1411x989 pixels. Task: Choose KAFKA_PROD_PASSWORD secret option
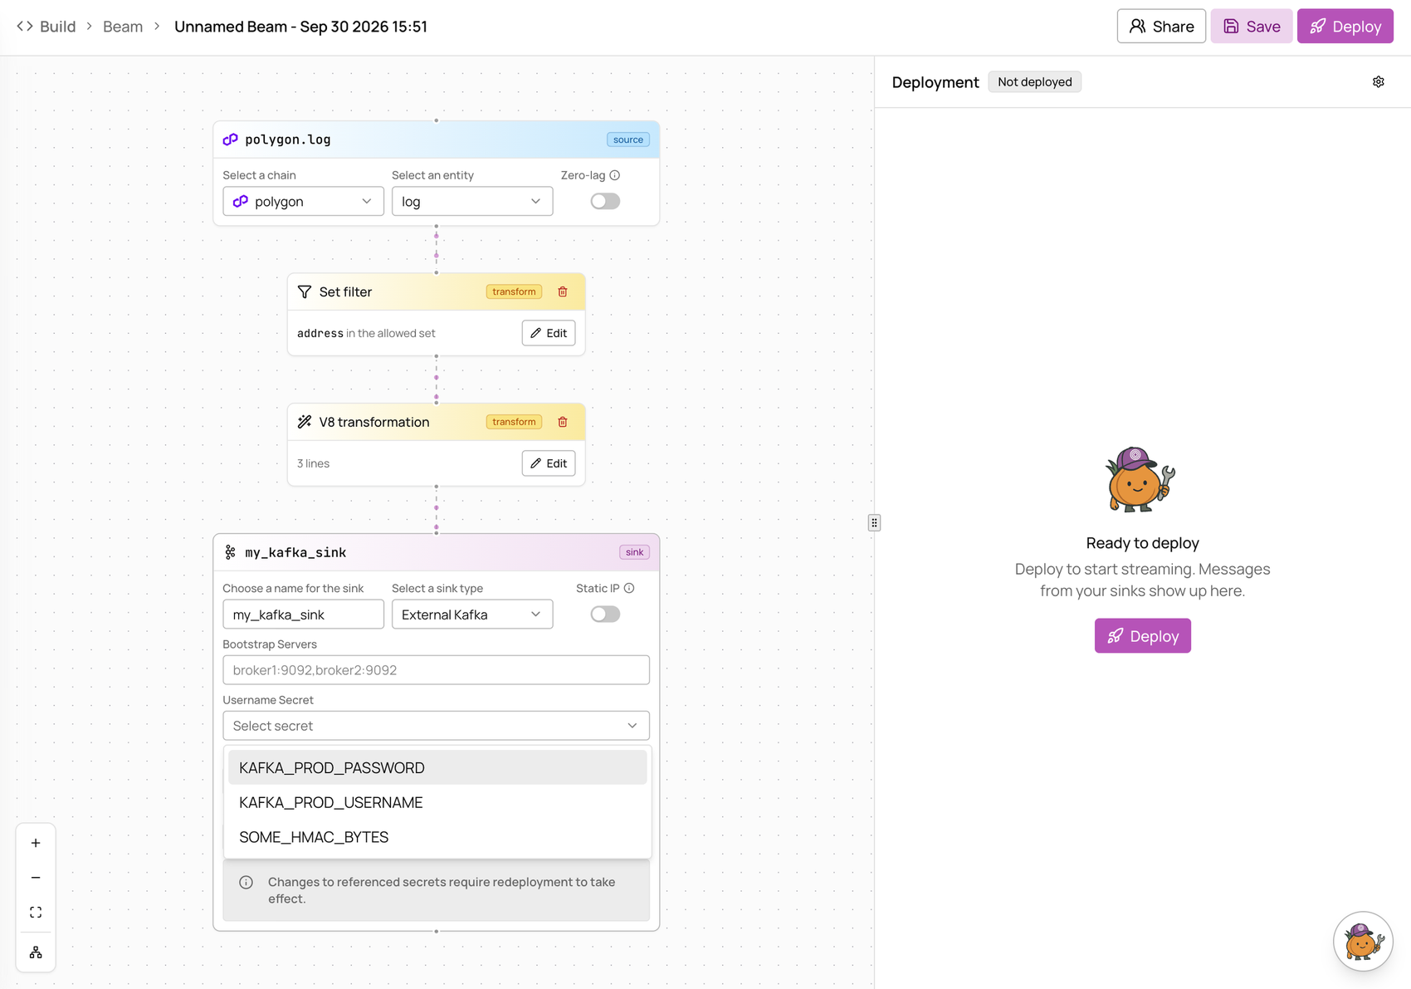[x=437, y=768]
